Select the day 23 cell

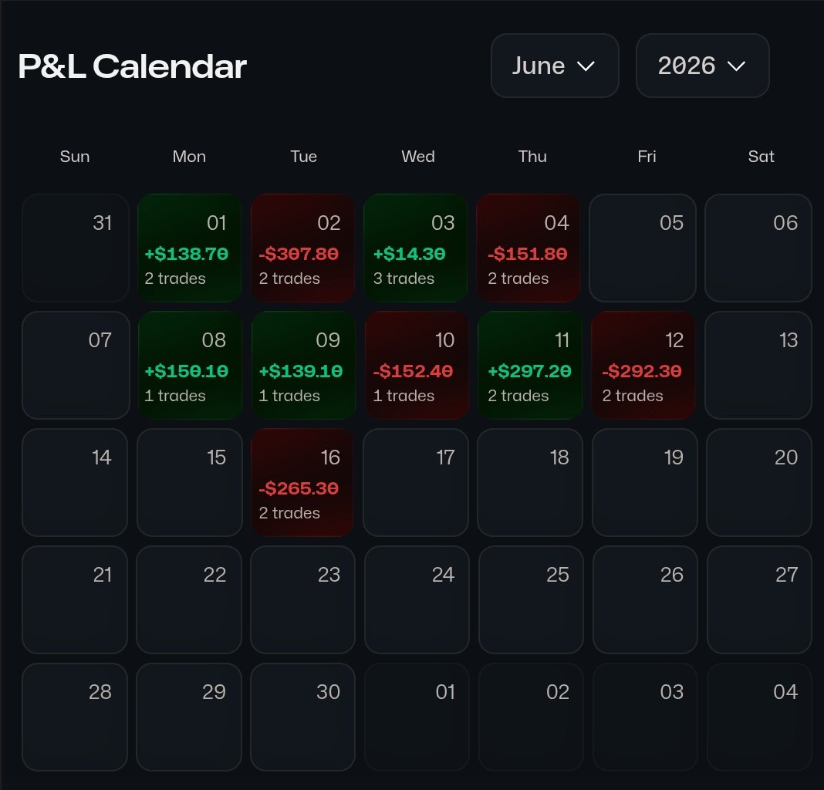(302, 599)
